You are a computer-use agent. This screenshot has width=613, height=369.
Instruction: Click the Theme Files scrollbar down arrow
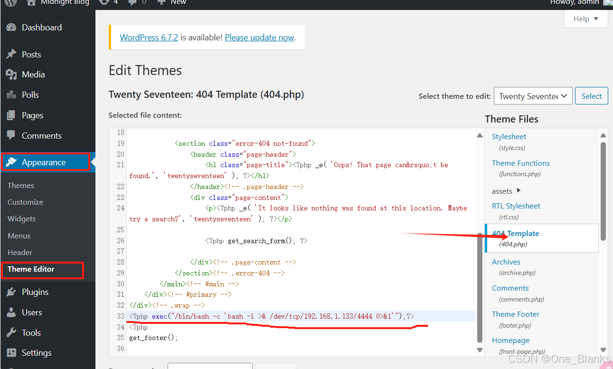click(603, 350)
